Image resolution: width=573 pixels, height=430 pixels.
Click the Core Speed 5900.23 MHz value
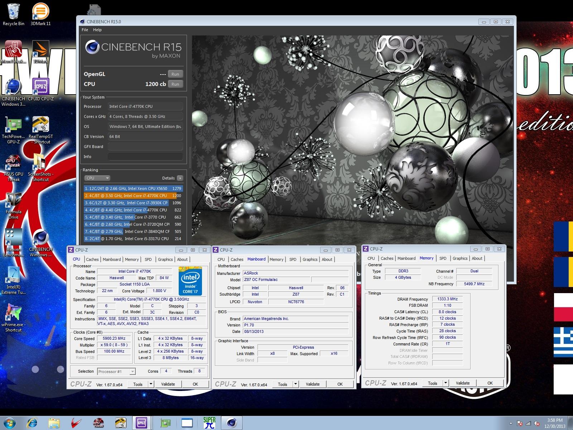tap(114, 338)
